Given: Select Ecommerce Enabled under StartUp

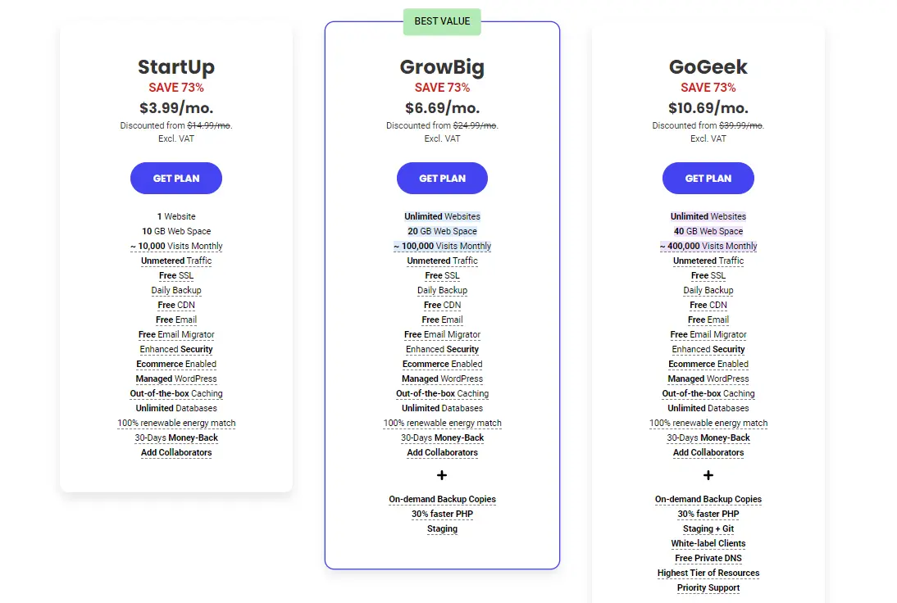Looking at the screenshot, I should (175, 364).
